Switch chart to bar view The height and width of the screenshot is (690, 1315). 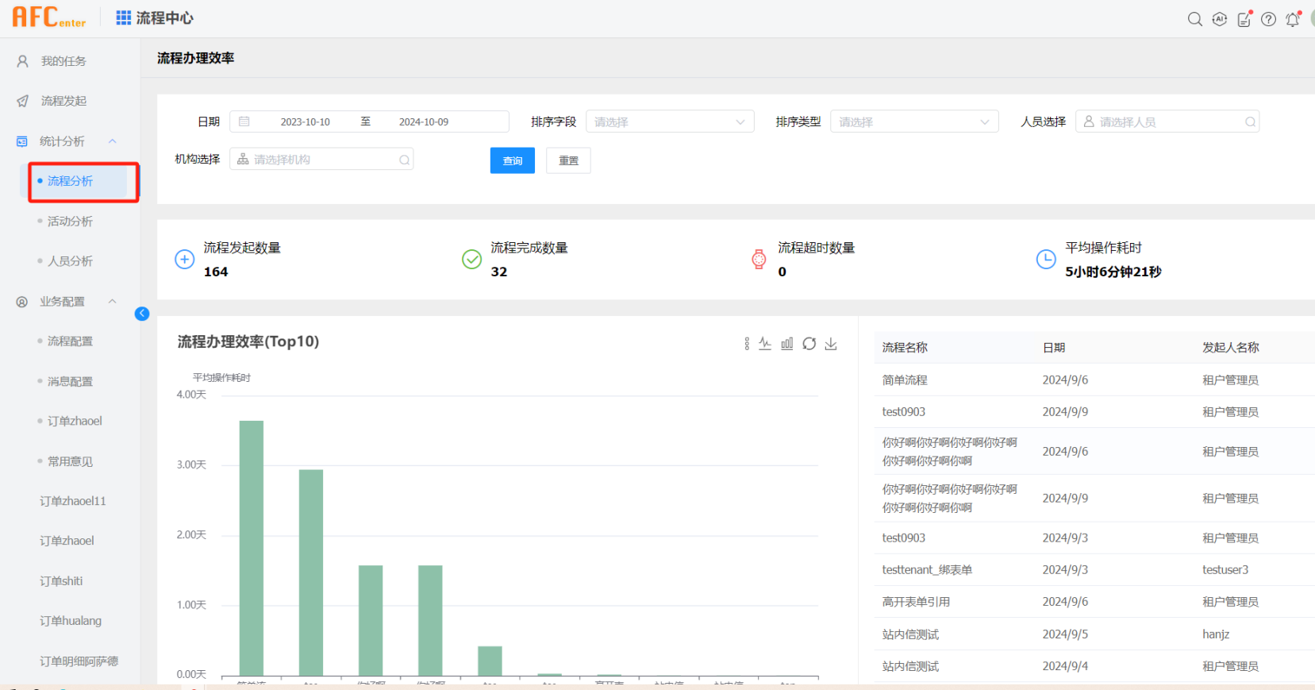click(787, 344)
